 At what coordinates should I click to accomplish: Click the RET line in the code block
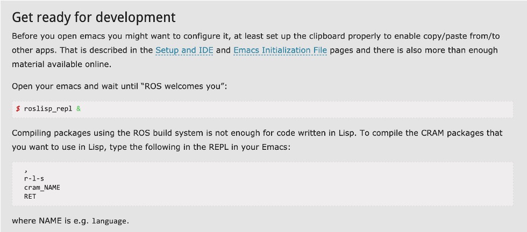coord(30,196)
